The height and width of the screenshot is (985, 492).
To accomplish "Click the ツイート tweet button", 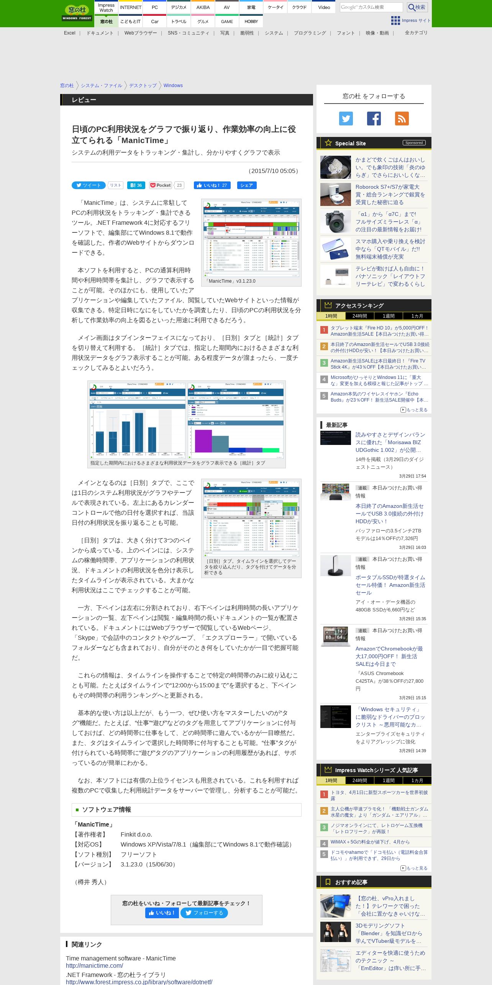I will tap(89, 185).
